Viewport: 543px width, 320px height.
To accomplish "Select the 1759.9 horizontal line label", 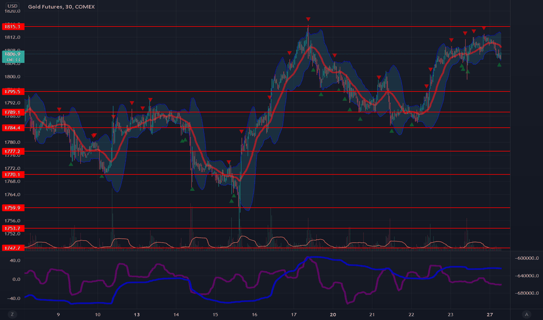I will [x=12, y=208].
